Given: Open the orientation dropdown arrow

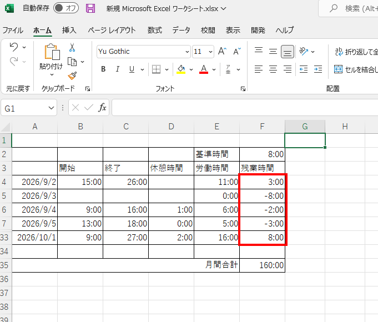Looking at the screenshot, I should coord(313,52).
